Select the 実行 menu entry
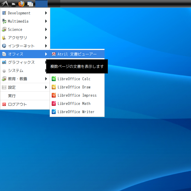Screen dimensions: 191x191 (x=25, y=96)
